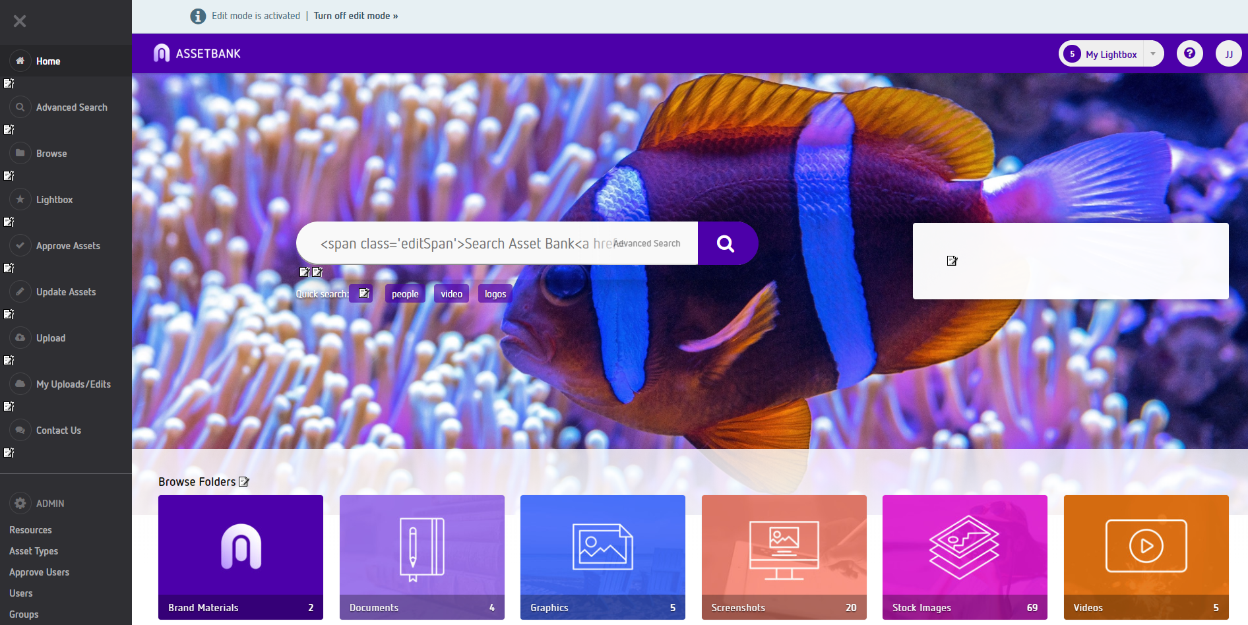Click the edit icon below Update Assets
This screenshot has height=625, width=1248.
click(9, 314)
